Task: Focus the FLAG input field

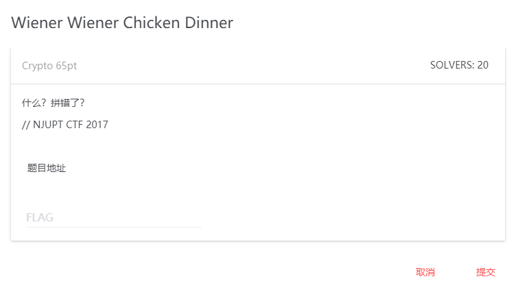Action: tap(113, 217)
